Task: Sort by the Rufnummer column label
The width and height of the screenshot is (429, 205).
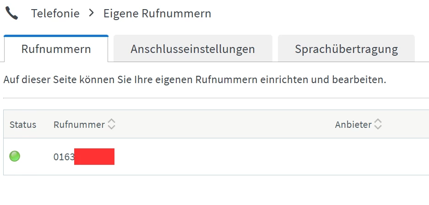Action: pos(79,125)
